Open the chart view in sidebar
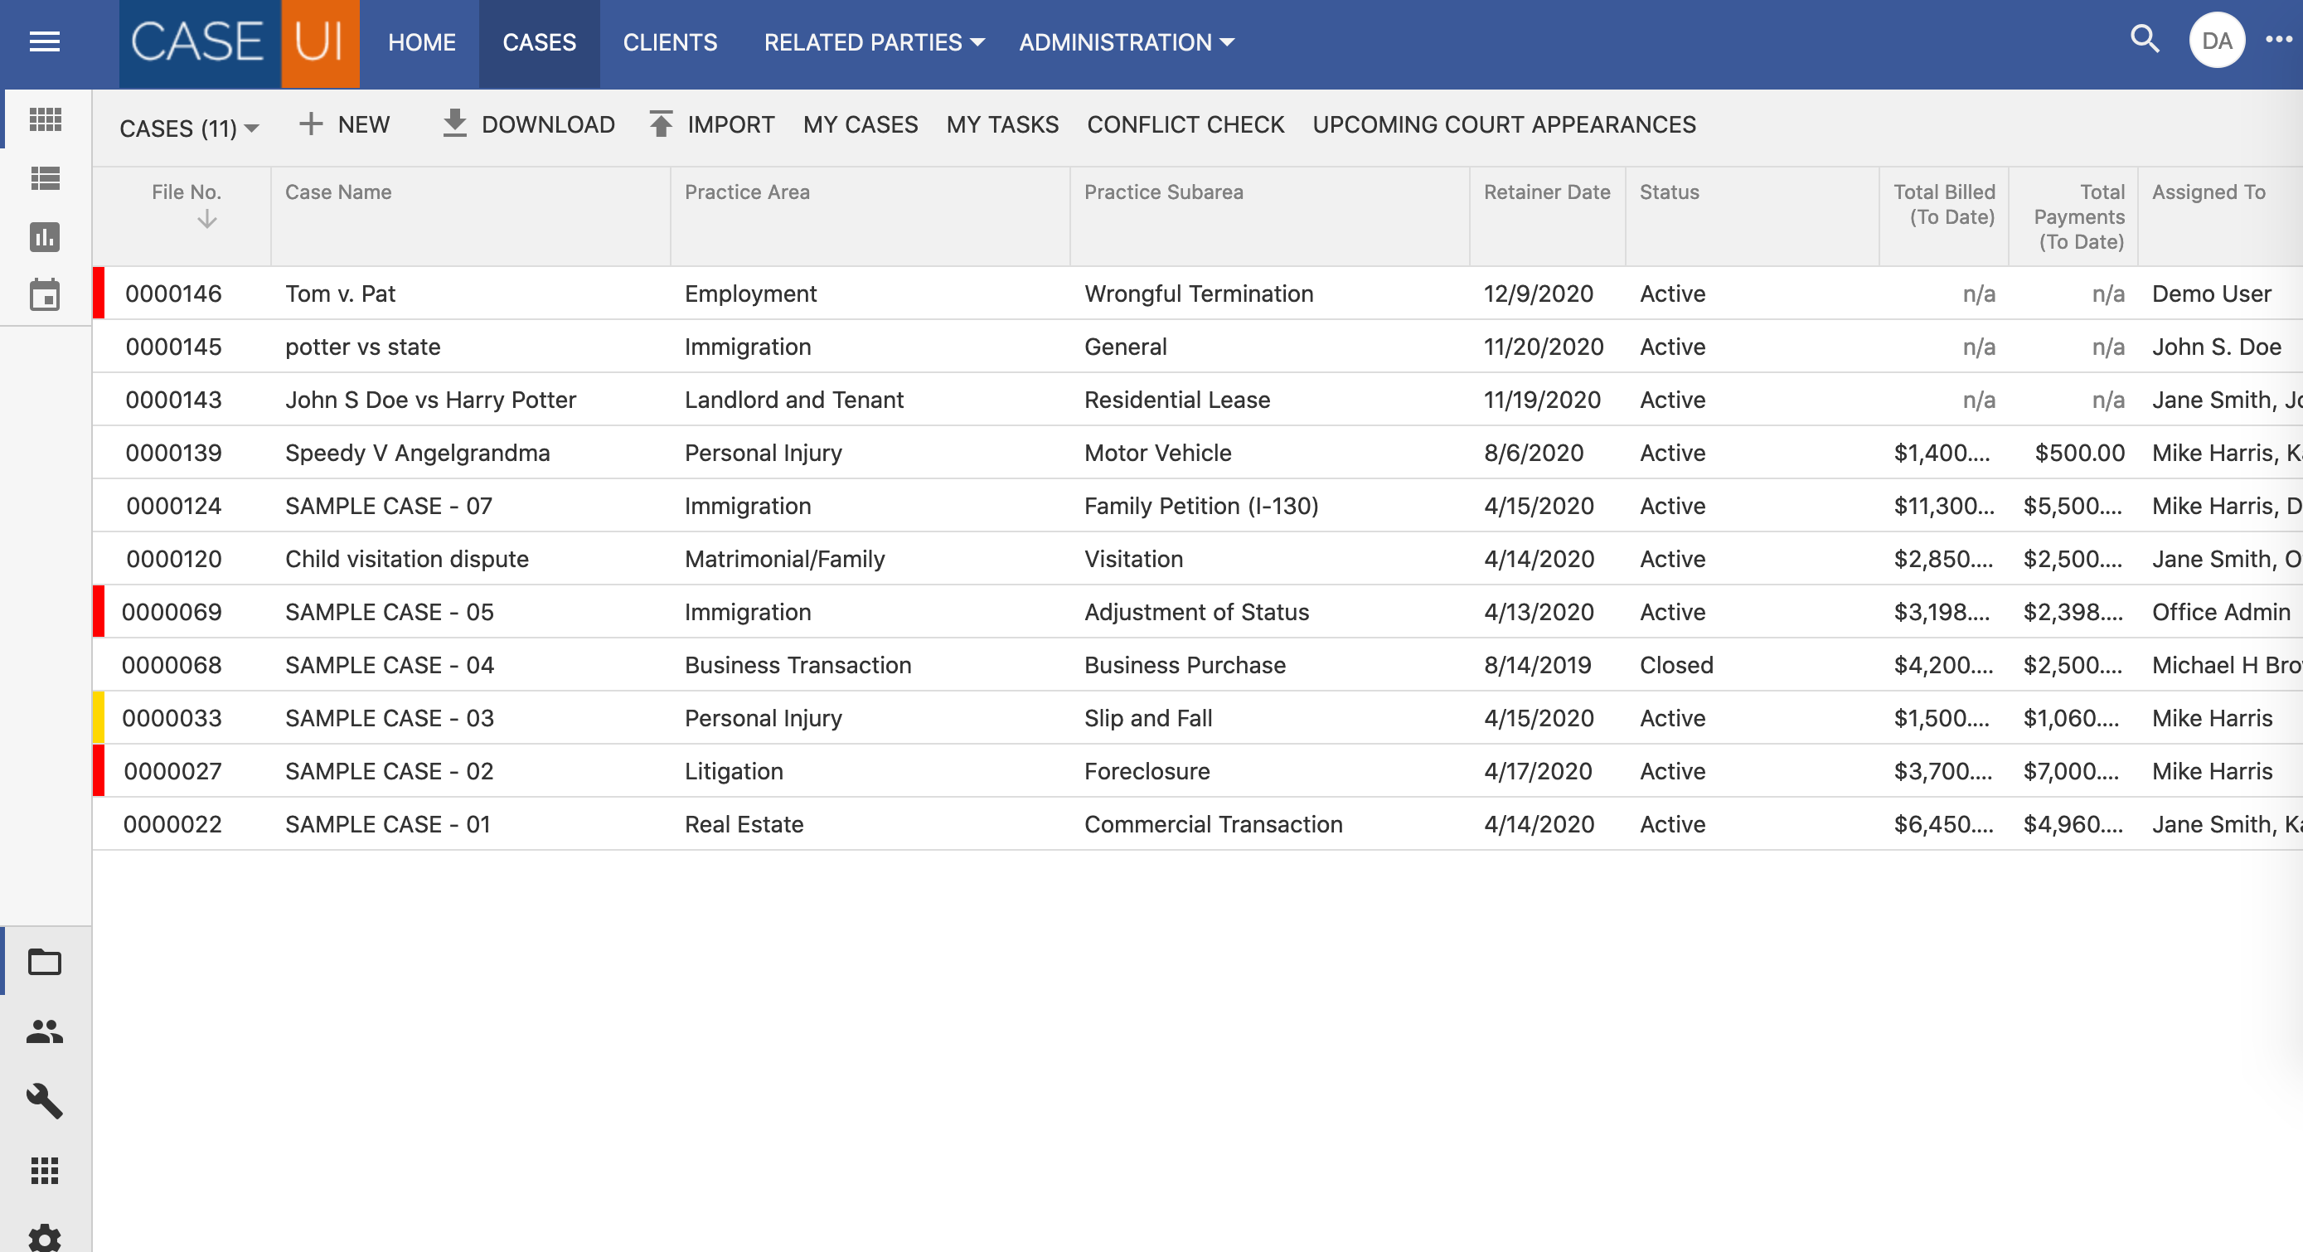Screen dimensions: 2303x1252 [46, 237]
